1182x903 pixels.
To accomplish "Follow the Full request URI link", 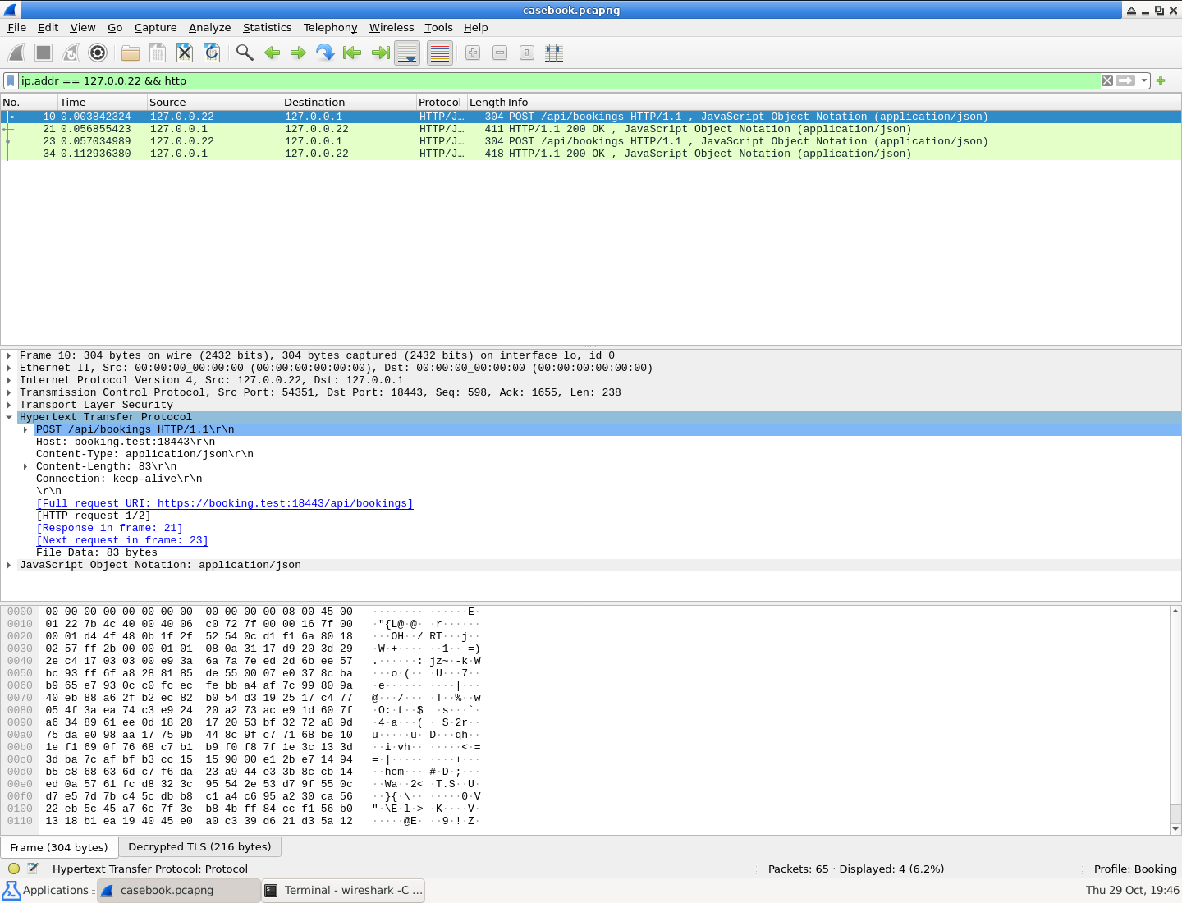I will (x=225, y=504).
